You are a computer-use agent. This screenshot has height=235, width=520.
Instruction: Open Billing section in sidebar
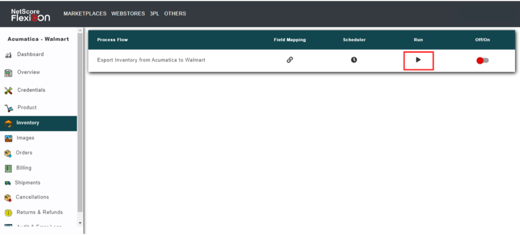click(x=23, y=168)
